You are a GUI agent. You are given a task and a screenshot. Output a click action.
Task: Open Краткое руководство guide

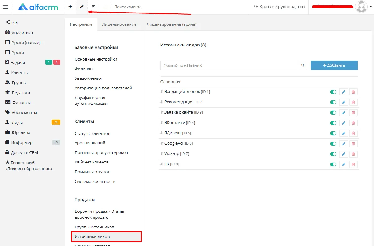tap(279, 7)
